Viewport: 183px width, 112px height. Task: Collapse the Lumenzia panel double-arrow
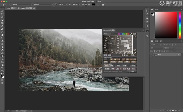pyautogui.click(x=141, y=30)
